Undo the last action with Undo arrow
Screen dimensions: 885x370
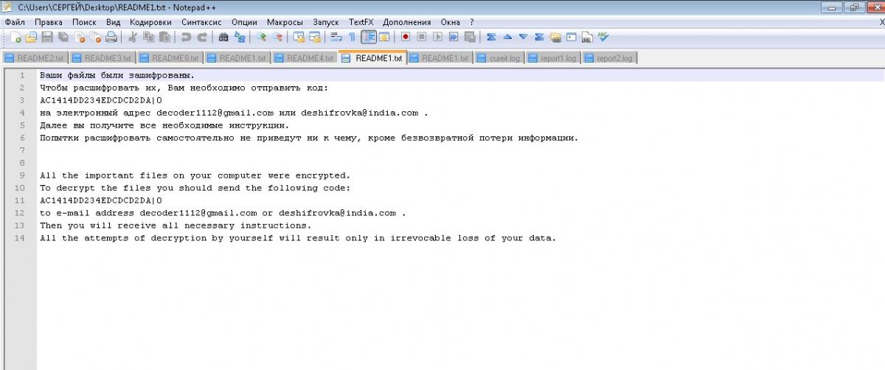pos(186,37)
